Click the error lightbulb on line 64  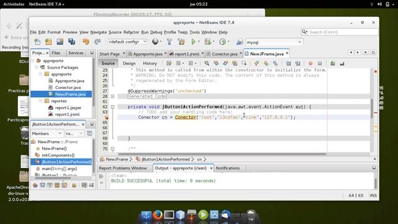pyautogui.click(x=106, y=118)
